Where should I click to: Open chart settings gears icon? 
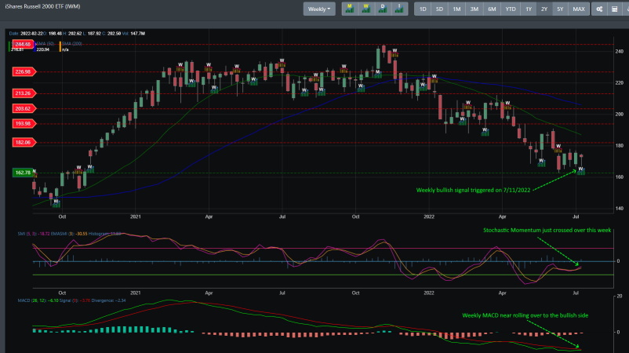point(599,9)
